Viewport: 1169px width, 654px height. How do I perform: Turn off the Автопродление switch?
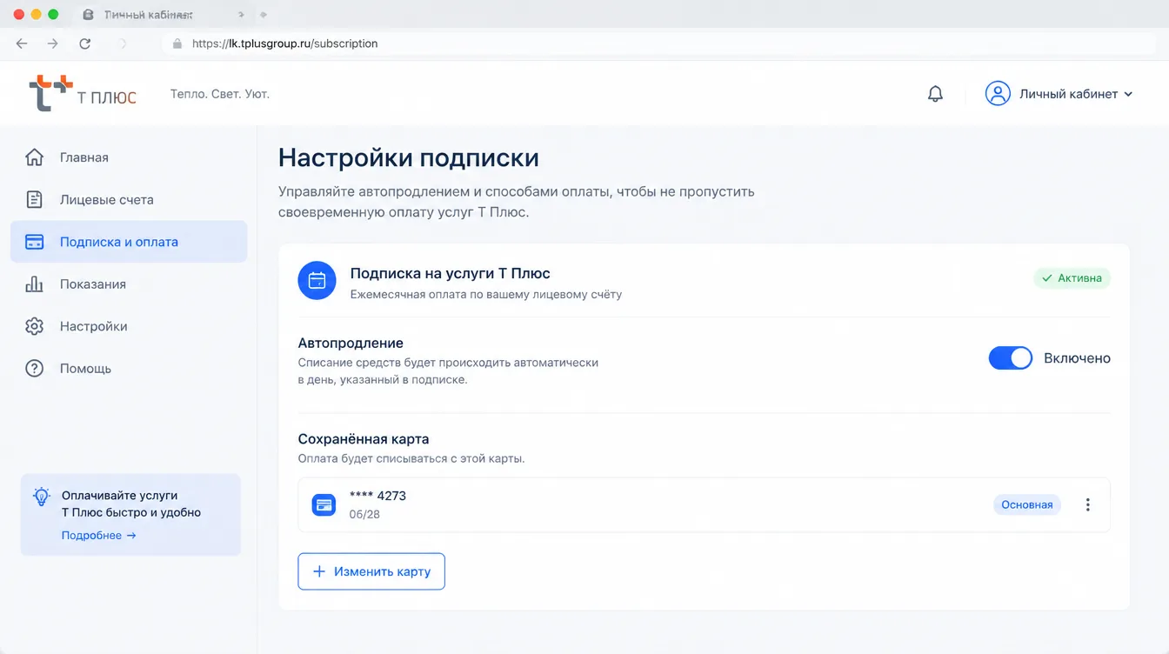[1010, 358]
